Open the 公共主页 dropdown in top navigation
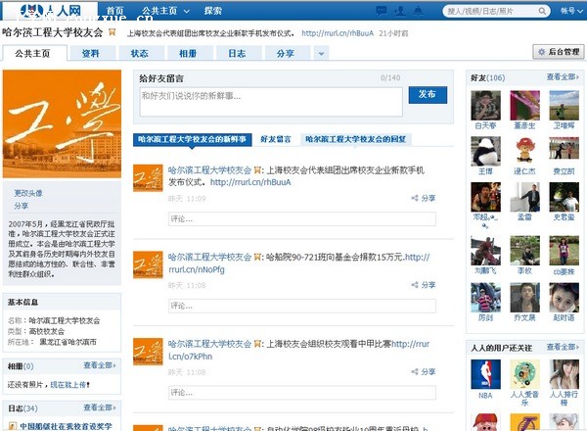 [x=164, y=11]
